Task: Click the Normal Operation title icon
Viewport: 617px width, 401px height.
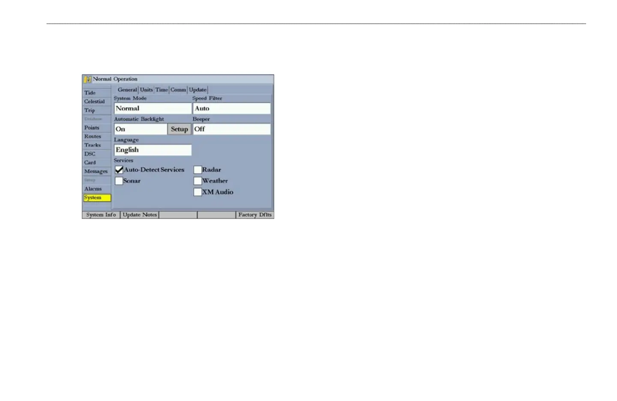Action: (87, 79)
